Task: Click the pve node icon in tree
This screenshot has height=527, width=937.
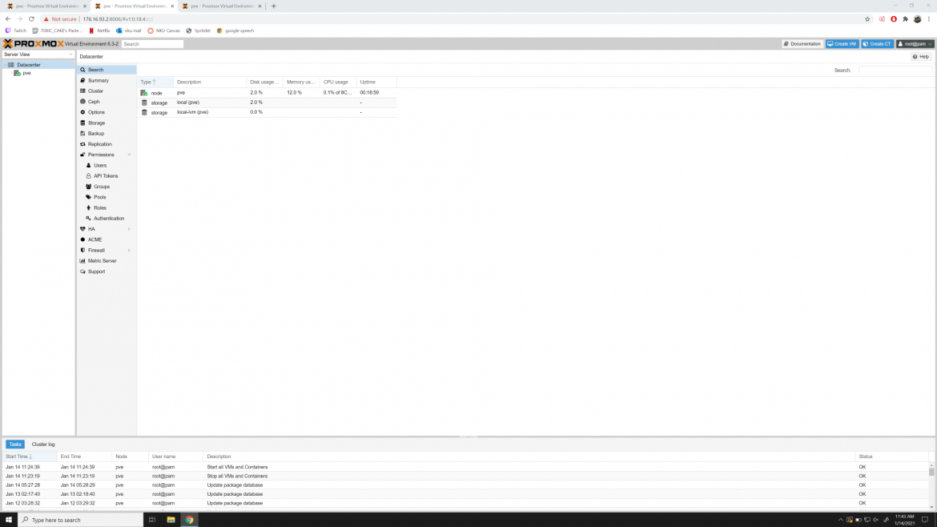Action: pyautogui.click(x=18, y=73)
